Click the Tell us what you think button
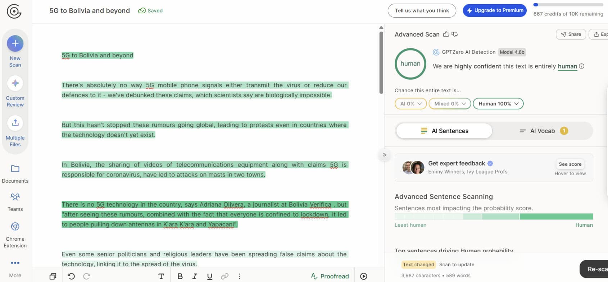 (422, 10)
